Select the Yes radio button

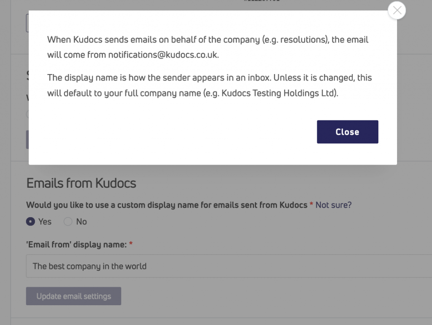30,221
